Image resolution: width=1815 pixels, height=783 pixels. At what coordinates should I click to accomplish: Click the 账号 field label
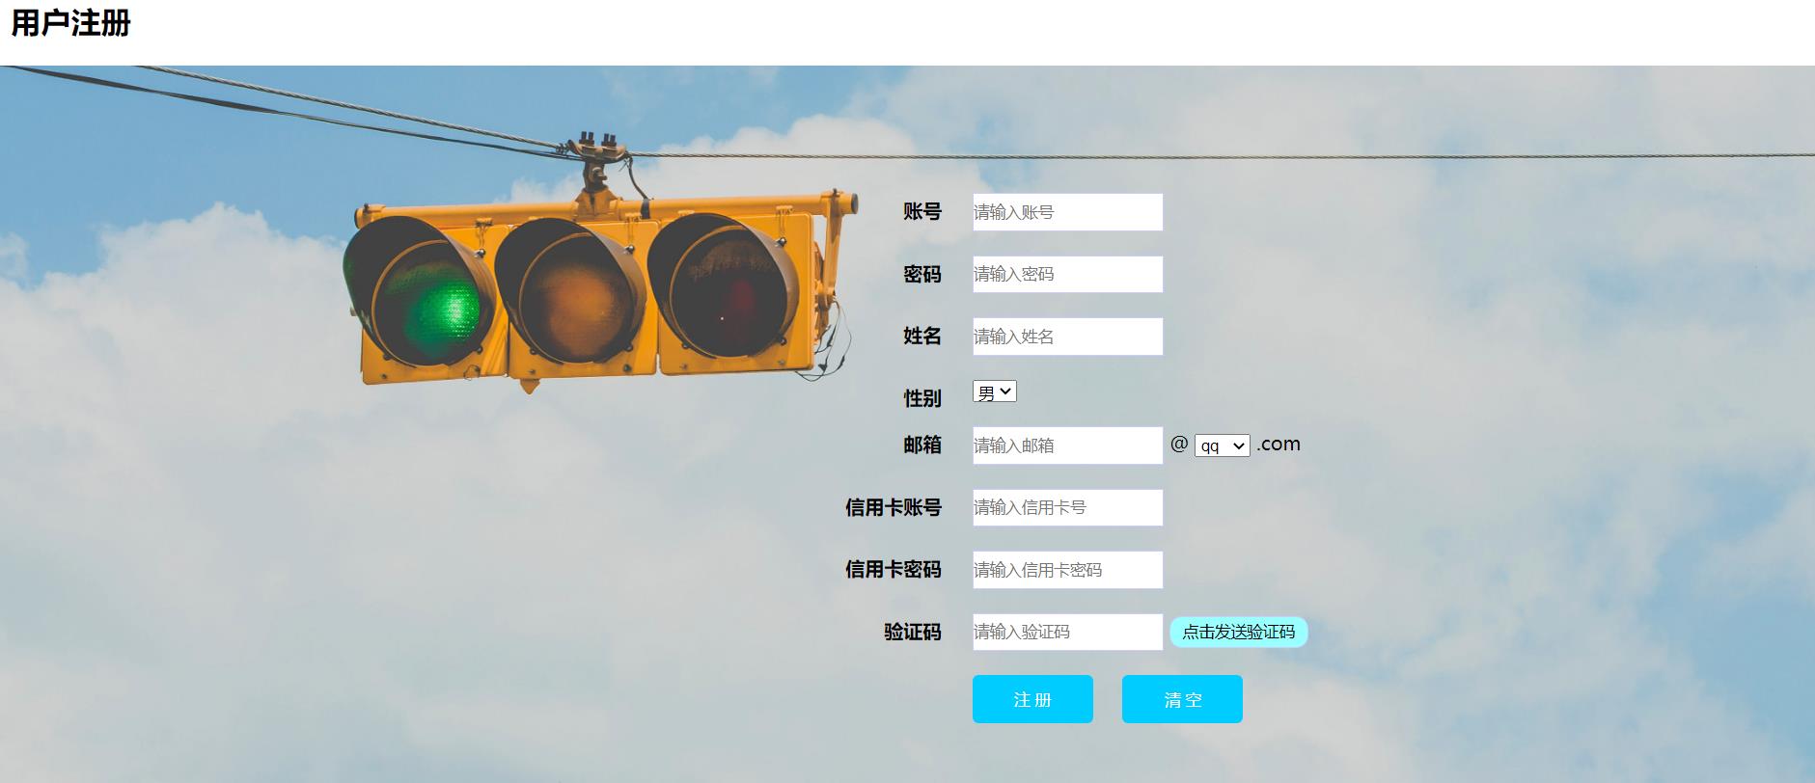click(x=922, y=212)
